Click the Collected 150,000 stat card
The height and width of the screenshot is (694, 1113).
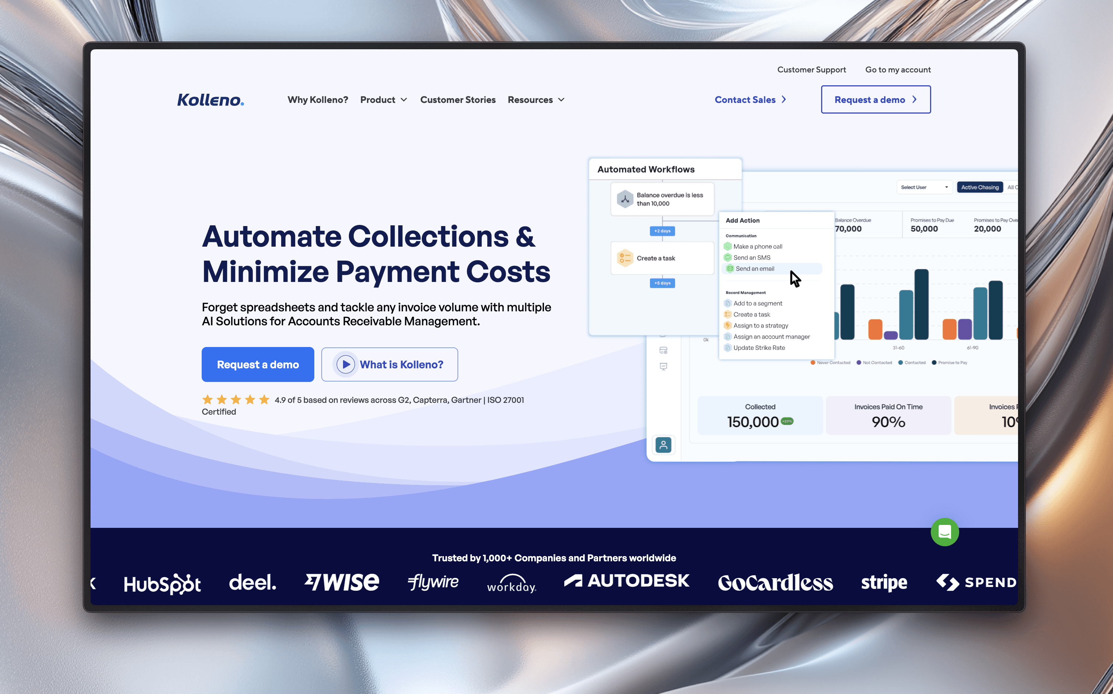click(x=760, y=415)
